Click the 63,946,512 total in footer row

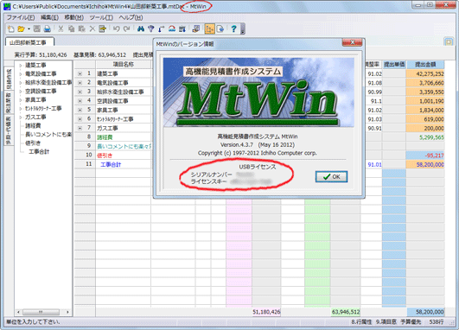click(x=346, y=312)
